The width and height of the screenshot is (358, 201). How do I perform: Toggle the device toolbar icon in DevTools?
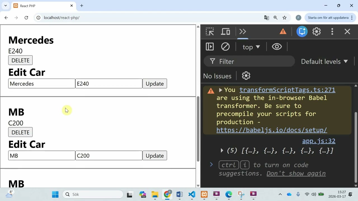pyautogui.click(x=225, y=32)
